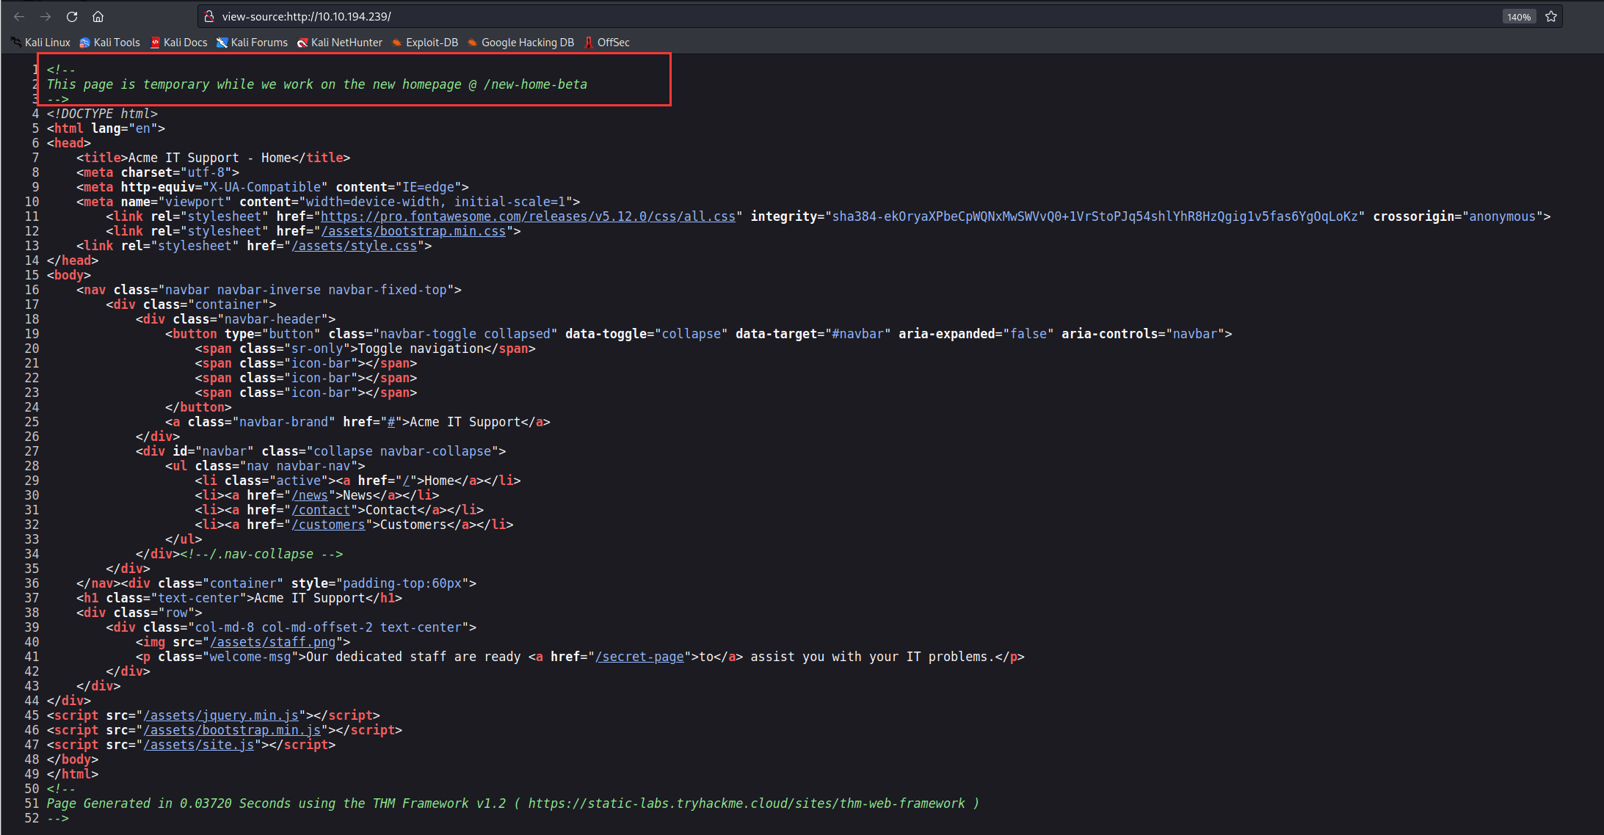Open the /assets/staff.png image link
Image resolution: width=1604 pixels, height=835 pixels.
coord(273,642)
